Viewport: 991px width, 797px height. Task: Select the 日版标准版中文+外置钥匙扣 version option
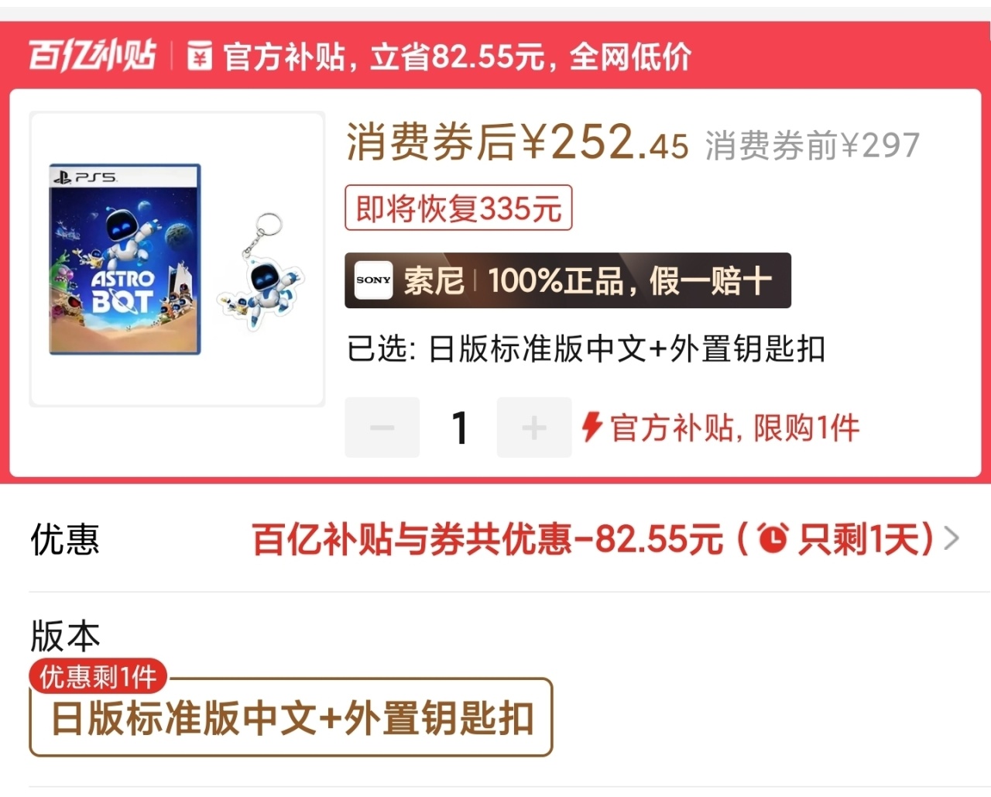[x=291, y=717]
